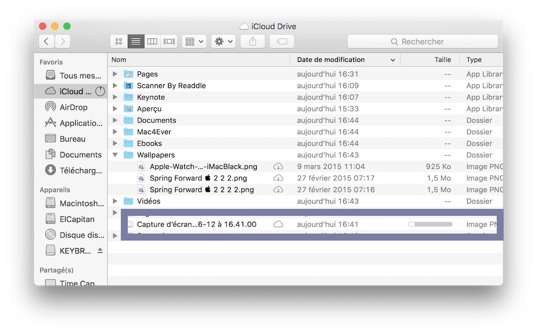Switch to Cover Flow view

169,41
